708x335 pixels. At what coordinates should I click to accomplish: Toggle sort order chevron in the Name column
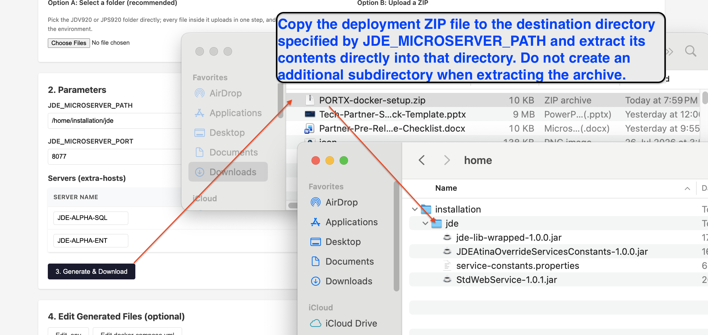tap(687, 189)
